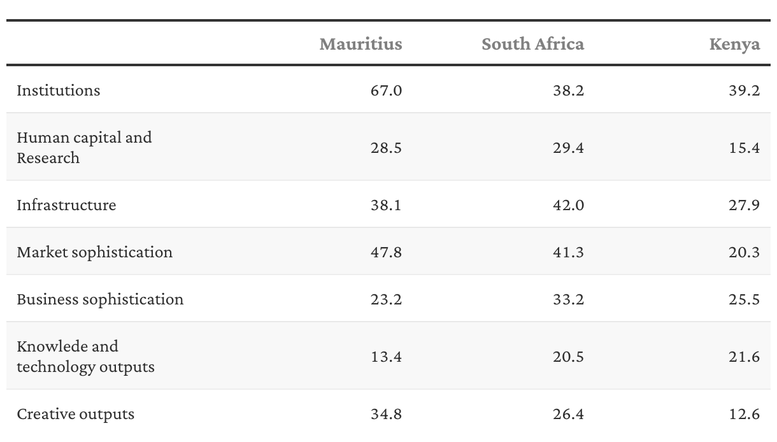
Task: Select South Africa Business sophistication value 33.2
Action: (x=568, y=299)
